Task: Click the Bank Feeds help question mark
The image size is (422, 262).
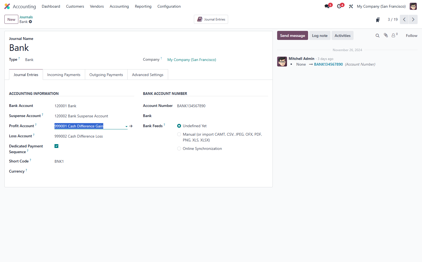Action: pos(164,125)
